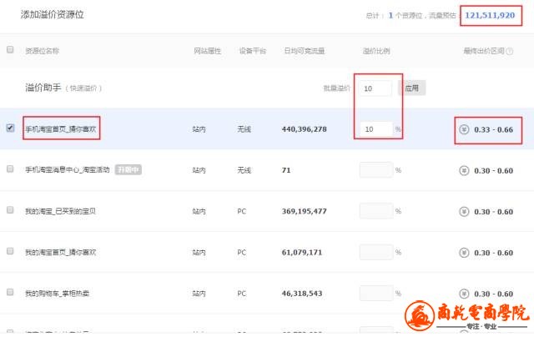Click the 无线 platform cell for 手机淘宝消息中心_淘宝活动
The width and height of the screenshot is (534, 337).
point(244,170)
